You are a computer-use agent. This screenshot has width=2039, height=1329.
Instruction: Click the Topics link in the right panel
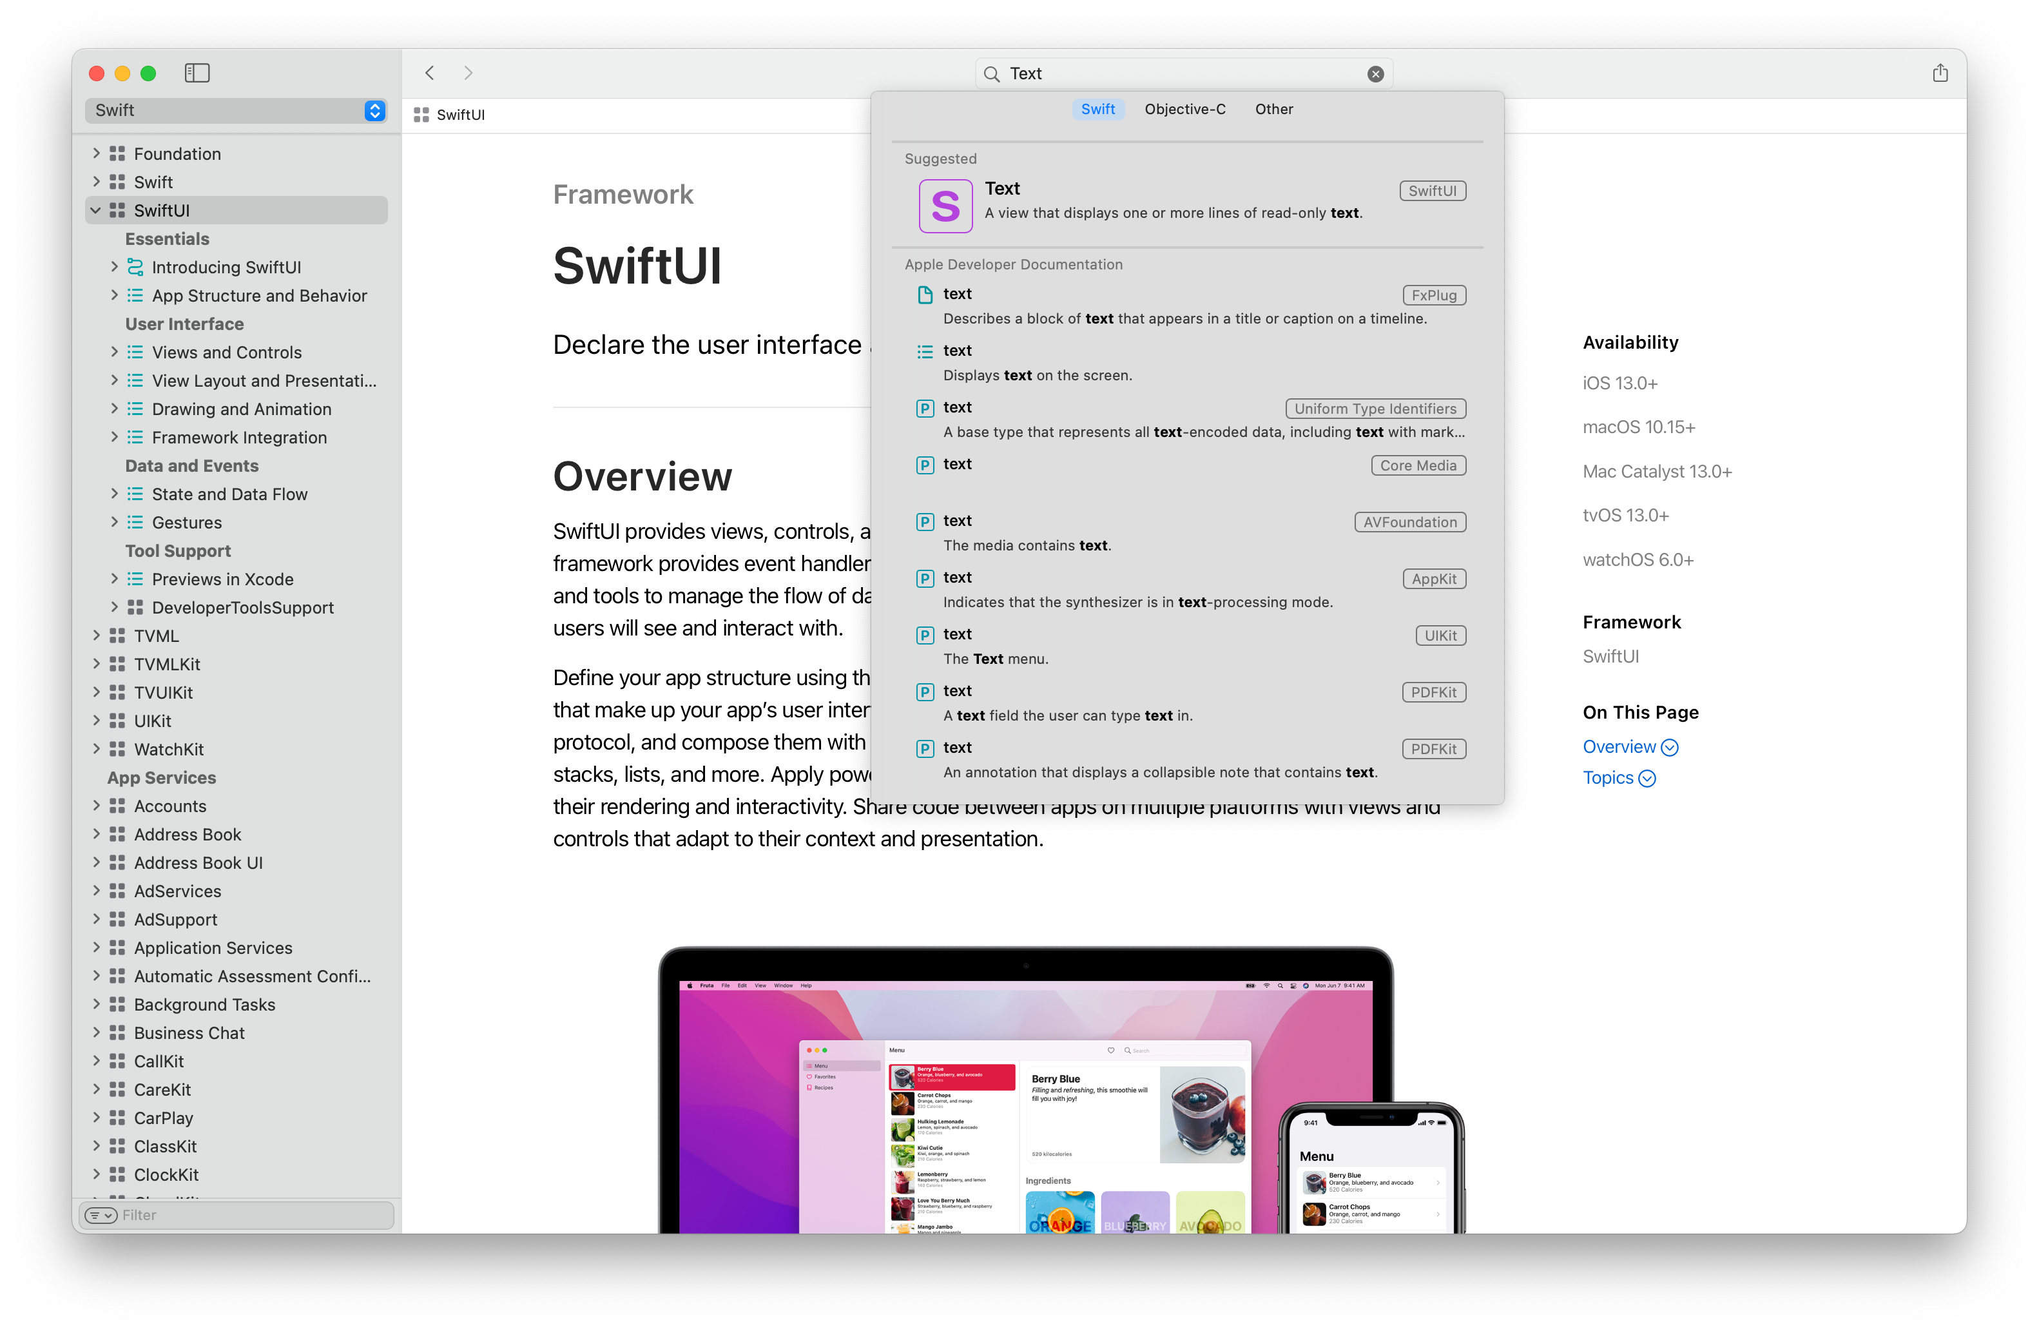pyautogui.click(x=1610, y=778)
